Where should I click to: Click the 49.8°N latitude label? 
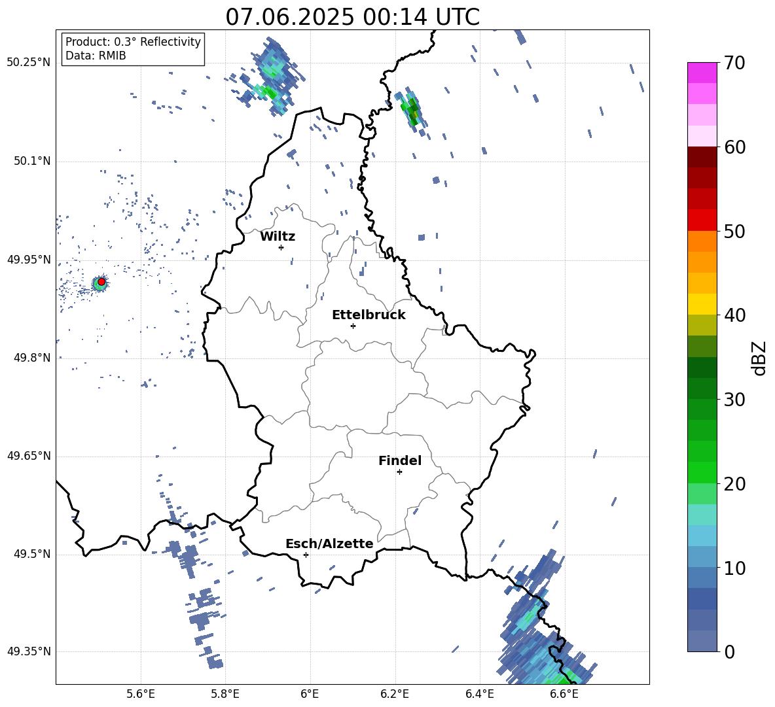(32, 358)
